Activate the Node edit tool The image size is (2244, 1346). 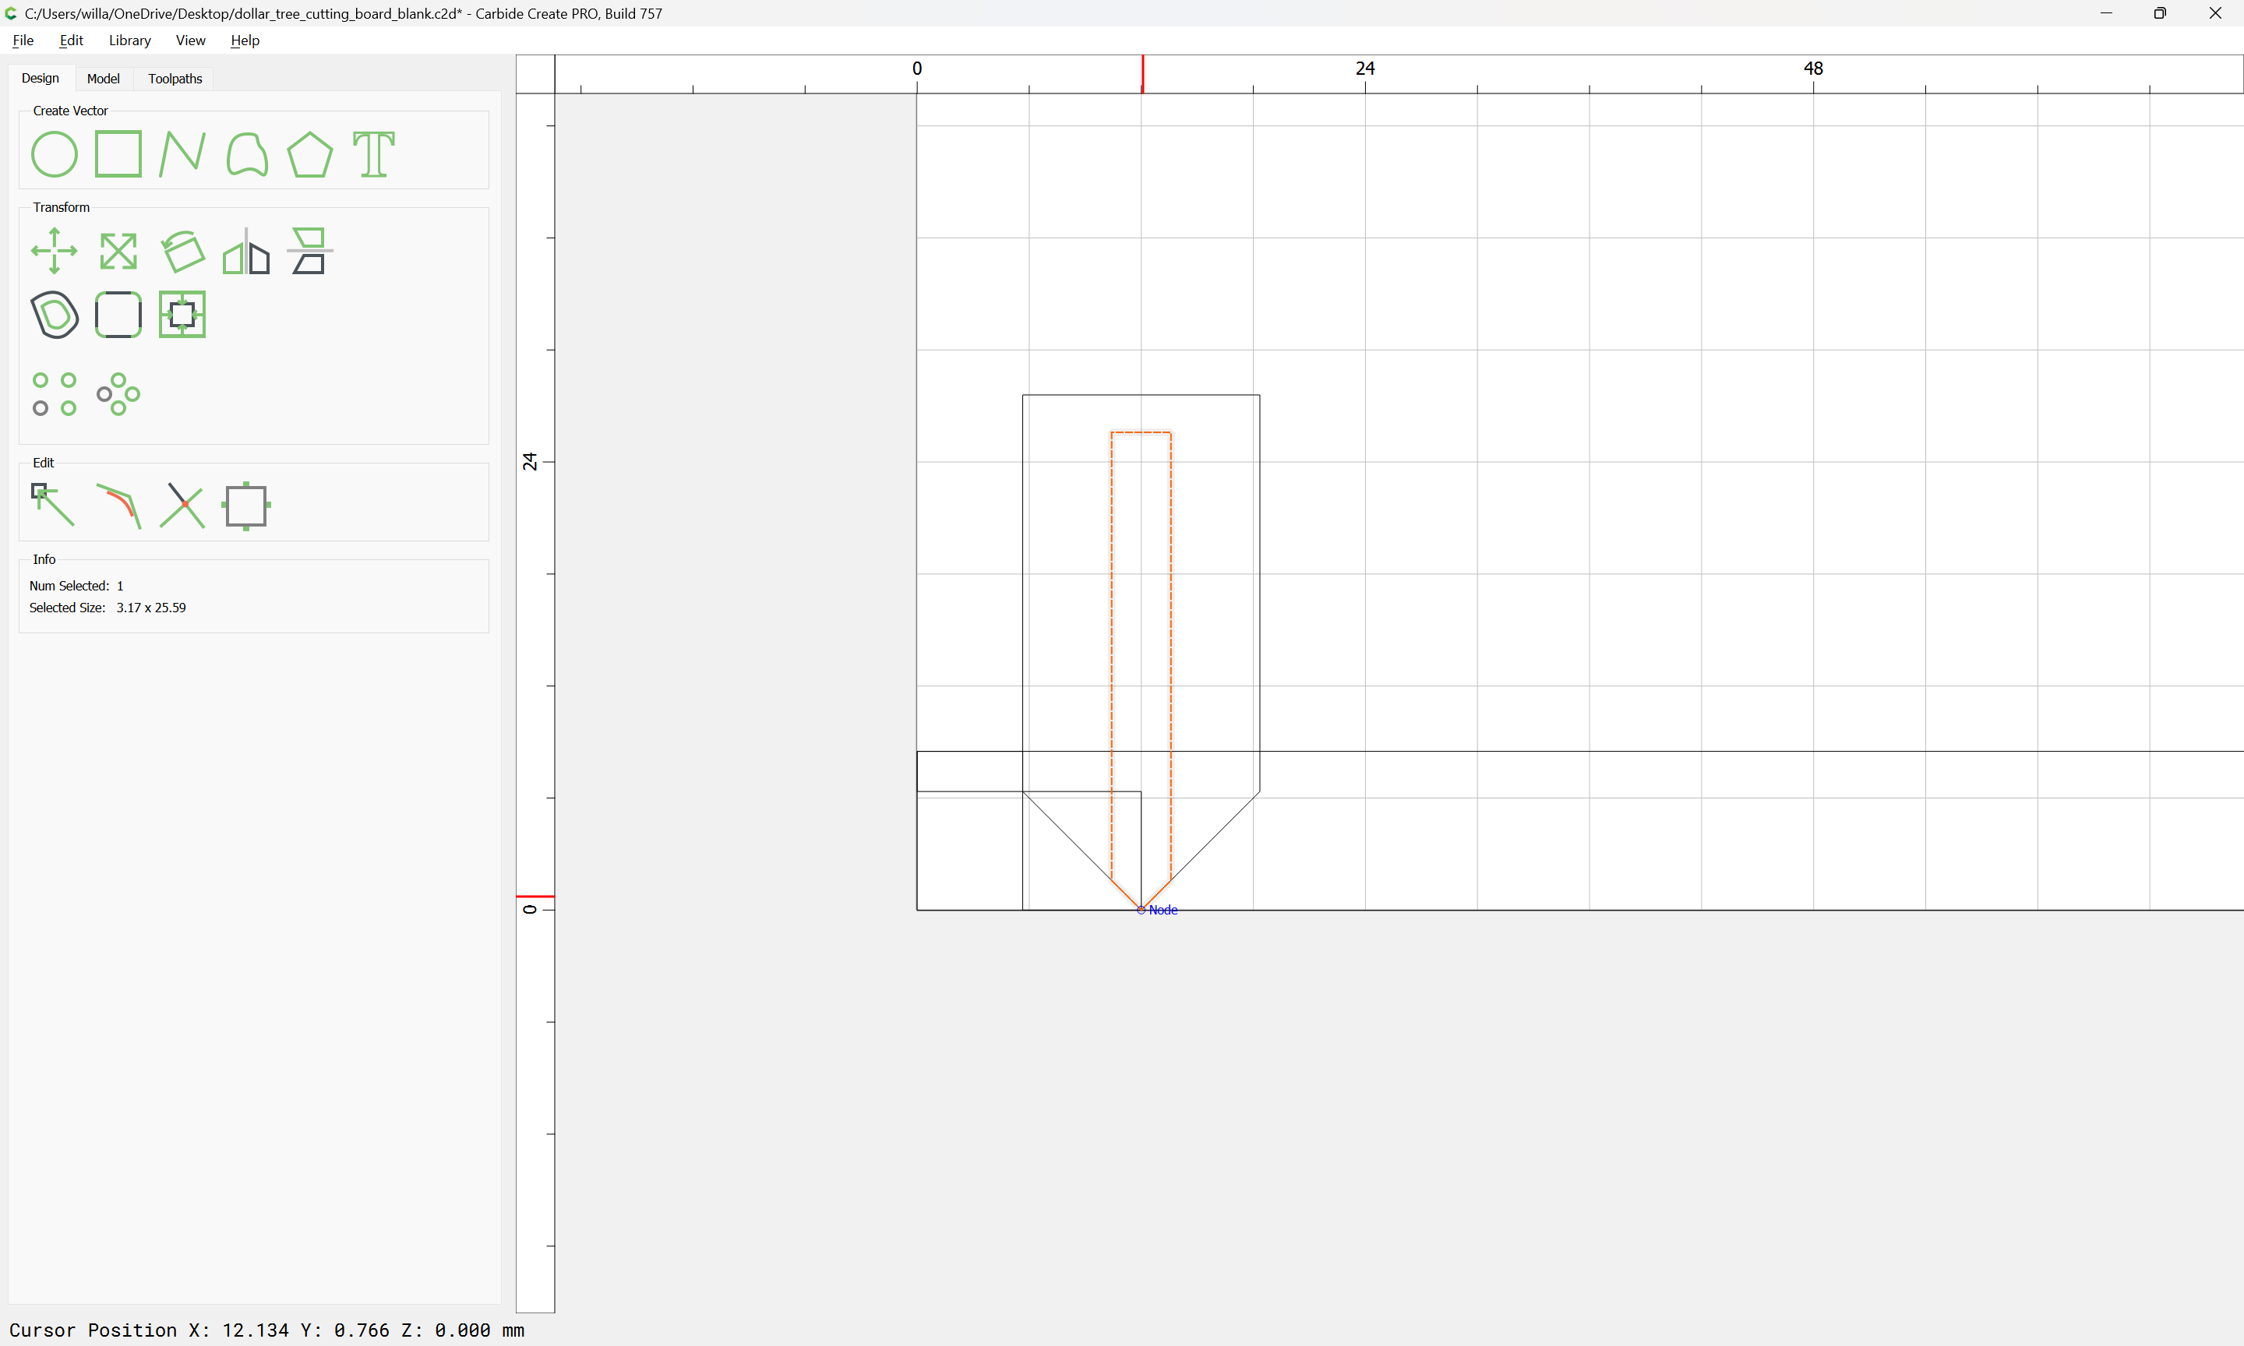tap(53, 506)
